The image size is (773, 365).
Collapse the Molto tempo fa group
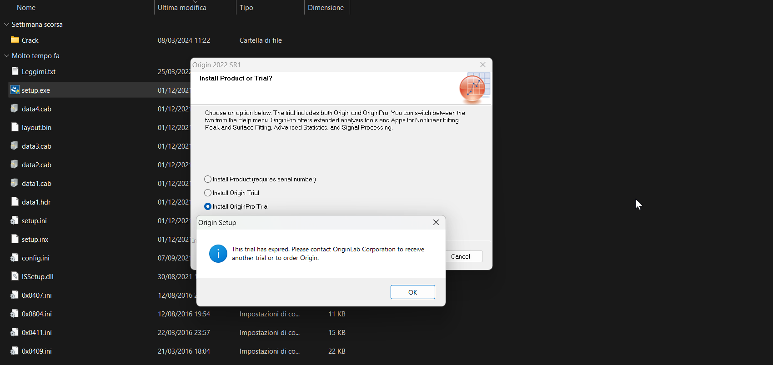[x=6, y=56]
